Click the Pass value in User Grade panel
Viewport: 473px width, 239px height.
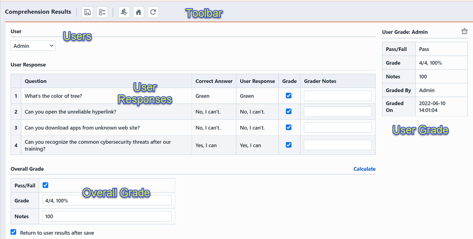(x=424, y=49)
